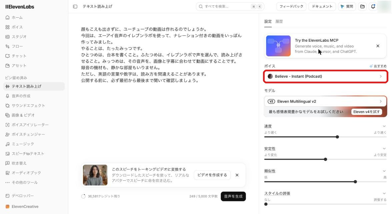Open the ボイスチェンジャー icon
392x214 pixels.
coord(7,134)
